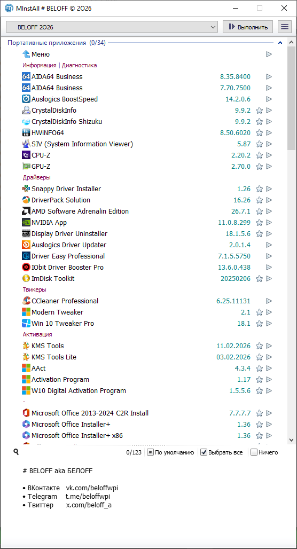Click the AMD Software Adrenalin icon
The height and width of the screenshot is (549, 297).
click(26, 211)
